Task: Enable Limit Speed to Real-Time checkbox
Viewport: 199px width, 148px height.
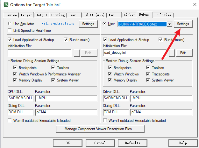Action: pyautogui.click(x=10, y=30)
